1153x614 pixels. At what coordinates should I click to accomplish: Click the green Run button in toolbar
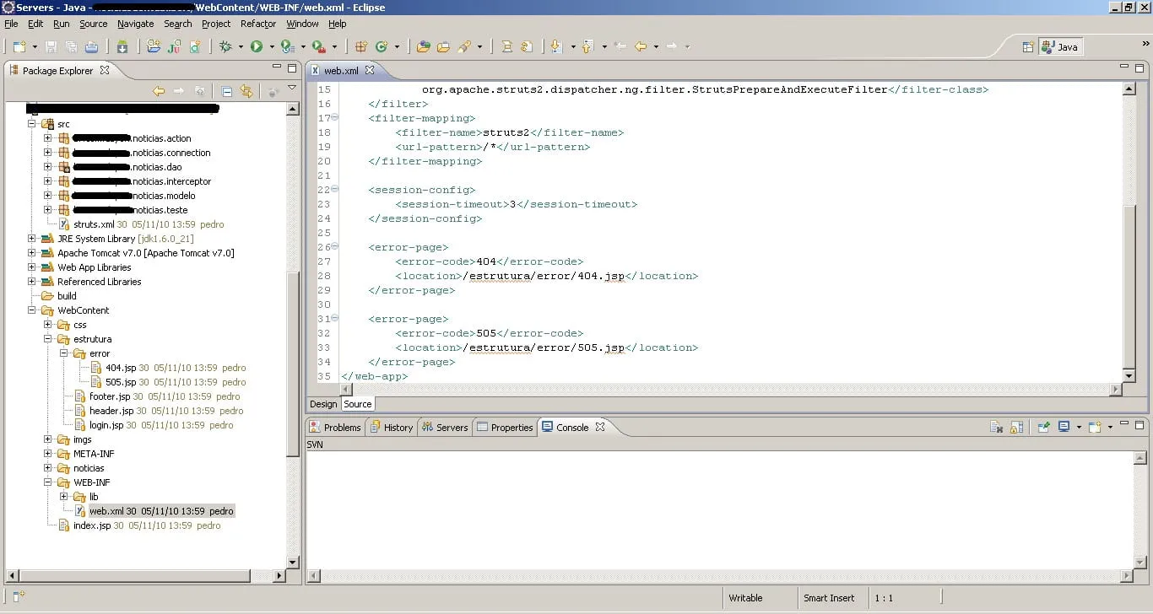pos(257,47)
